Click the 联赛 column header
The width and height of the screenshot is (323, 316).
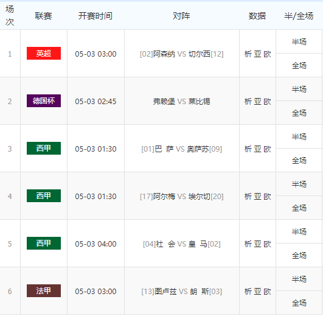pos(43,16)
